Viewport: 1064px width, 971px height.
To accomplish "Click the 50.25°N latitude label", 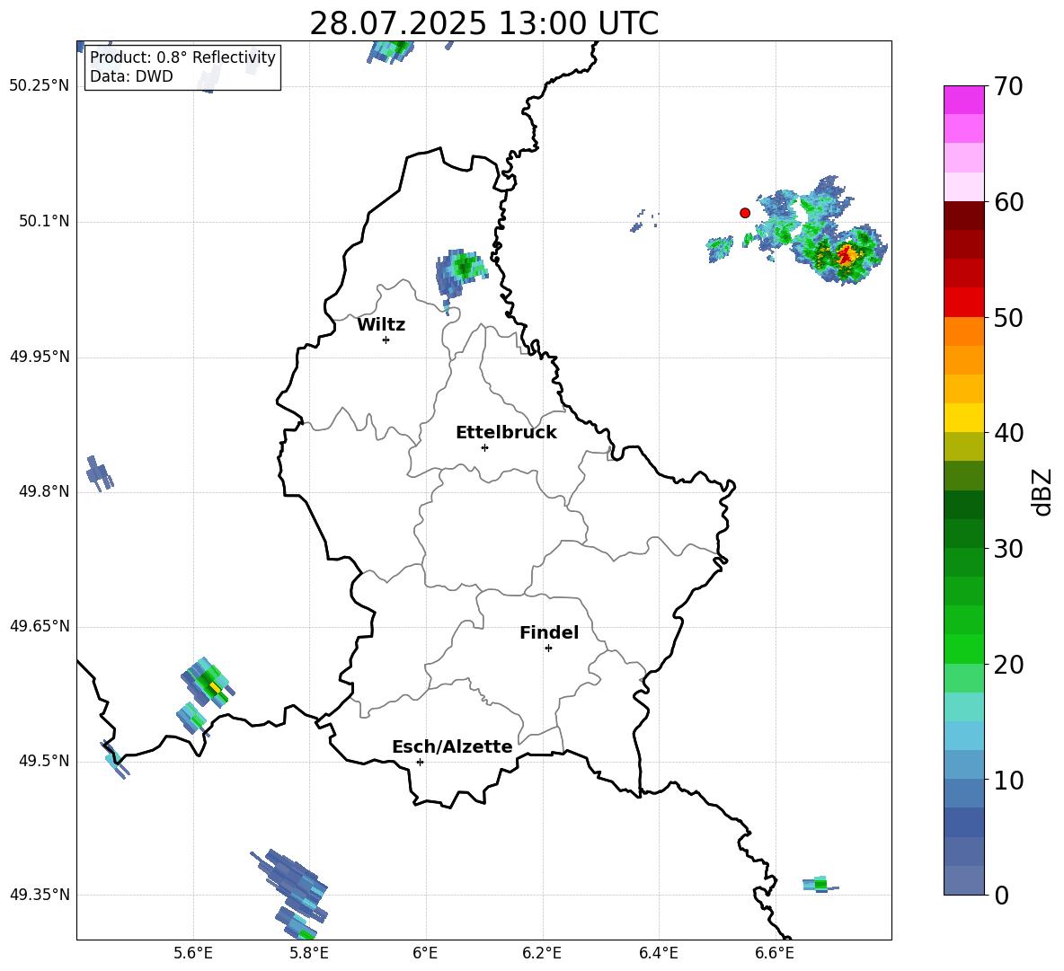I will [40, 86].
